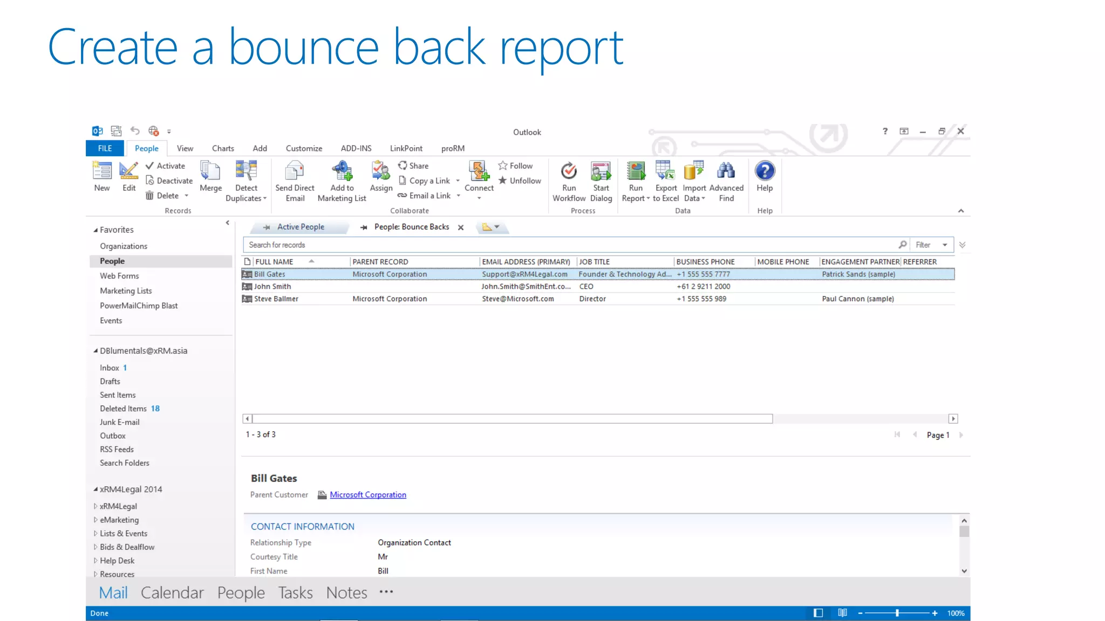The height and width of the screenshot is (621, 1105).
Task: Open the Microsoft Corporation parent customer link
Action: [x=368, y=495]
